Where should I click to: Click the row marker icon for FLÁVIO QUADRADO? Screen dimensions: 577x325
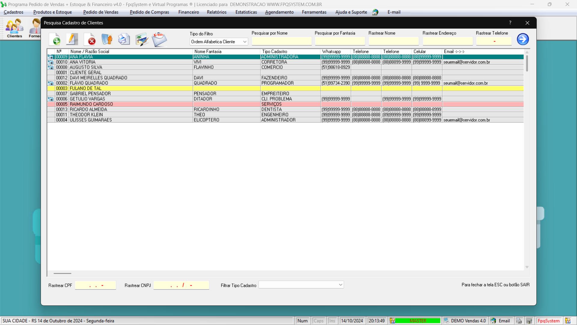(50, 83)
